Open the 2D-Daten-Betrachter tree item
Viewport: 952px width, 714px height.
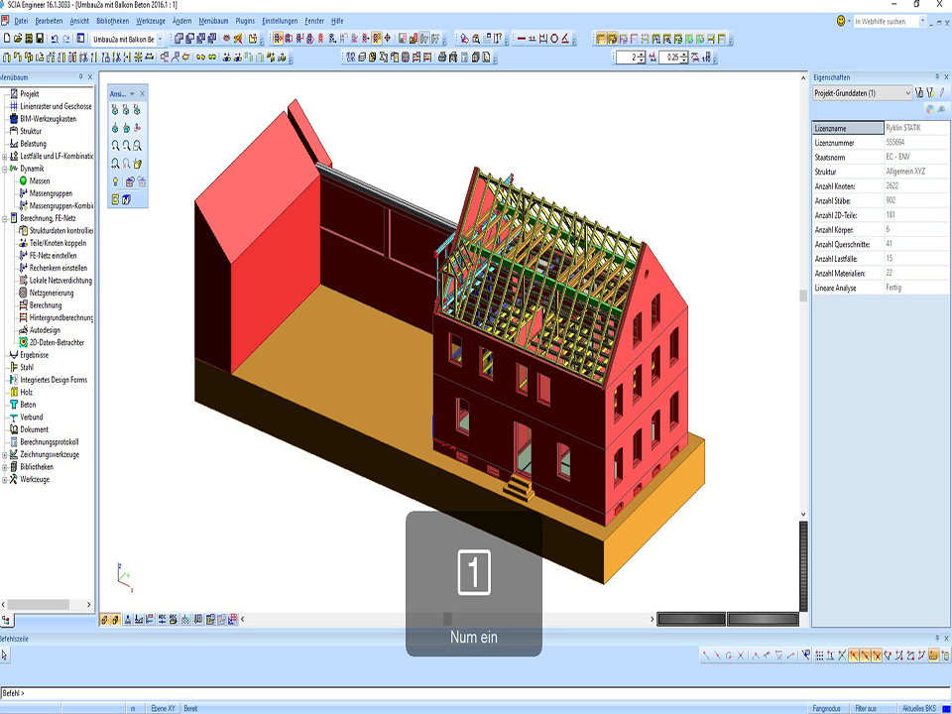(57, 342)
